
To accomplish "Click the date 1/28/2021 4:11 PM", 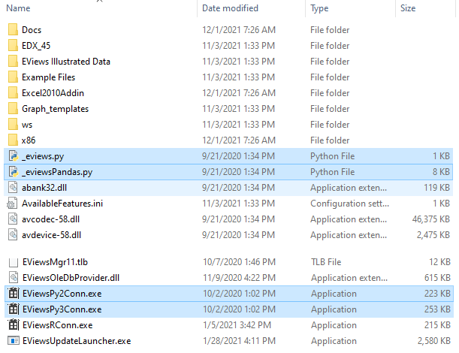I will pyautogui.click(x=239, y=341).
